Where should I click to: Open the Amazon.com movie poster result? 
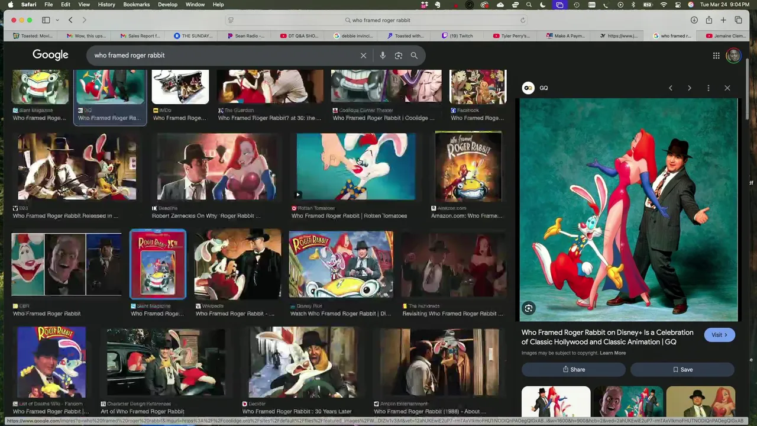click(x=468, y=167)
